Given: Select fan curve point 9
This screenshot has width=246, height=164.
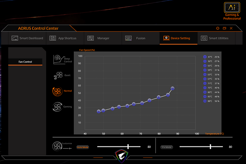Looking at the screenshot, I should (x=168, y=95).
